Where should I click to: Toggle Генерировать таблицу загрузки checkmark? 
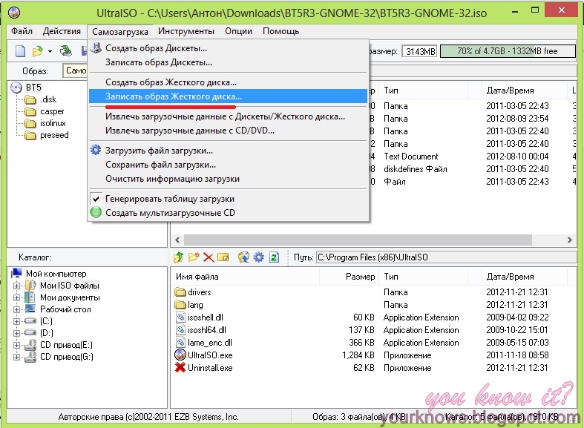[96, 199]
